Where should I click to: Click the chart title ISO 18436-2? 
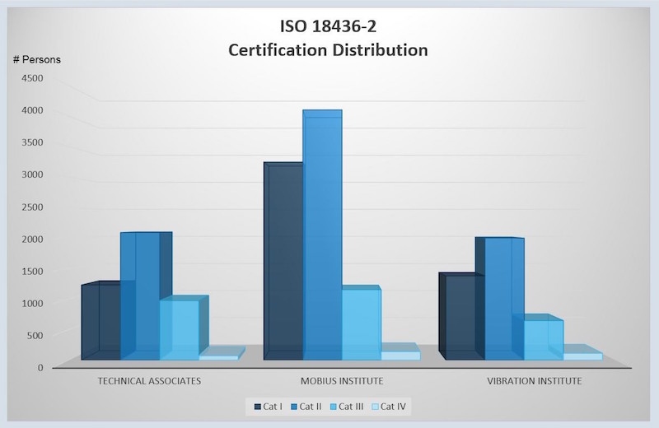[328, 28]
